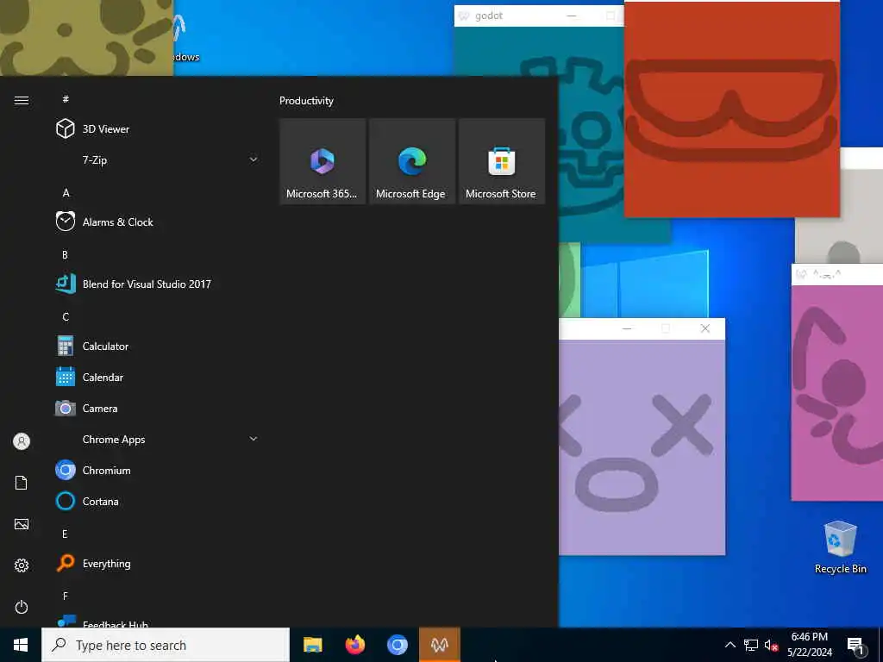Open the 3D Viewer app
883x662 pixels.
[x=158, y=129]
